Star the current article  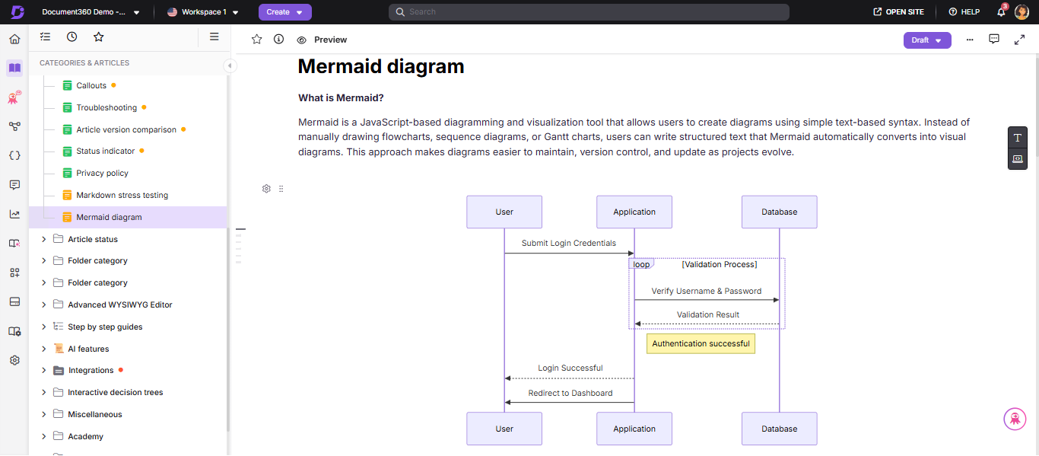pyautogui.click(x=257, y=40)
